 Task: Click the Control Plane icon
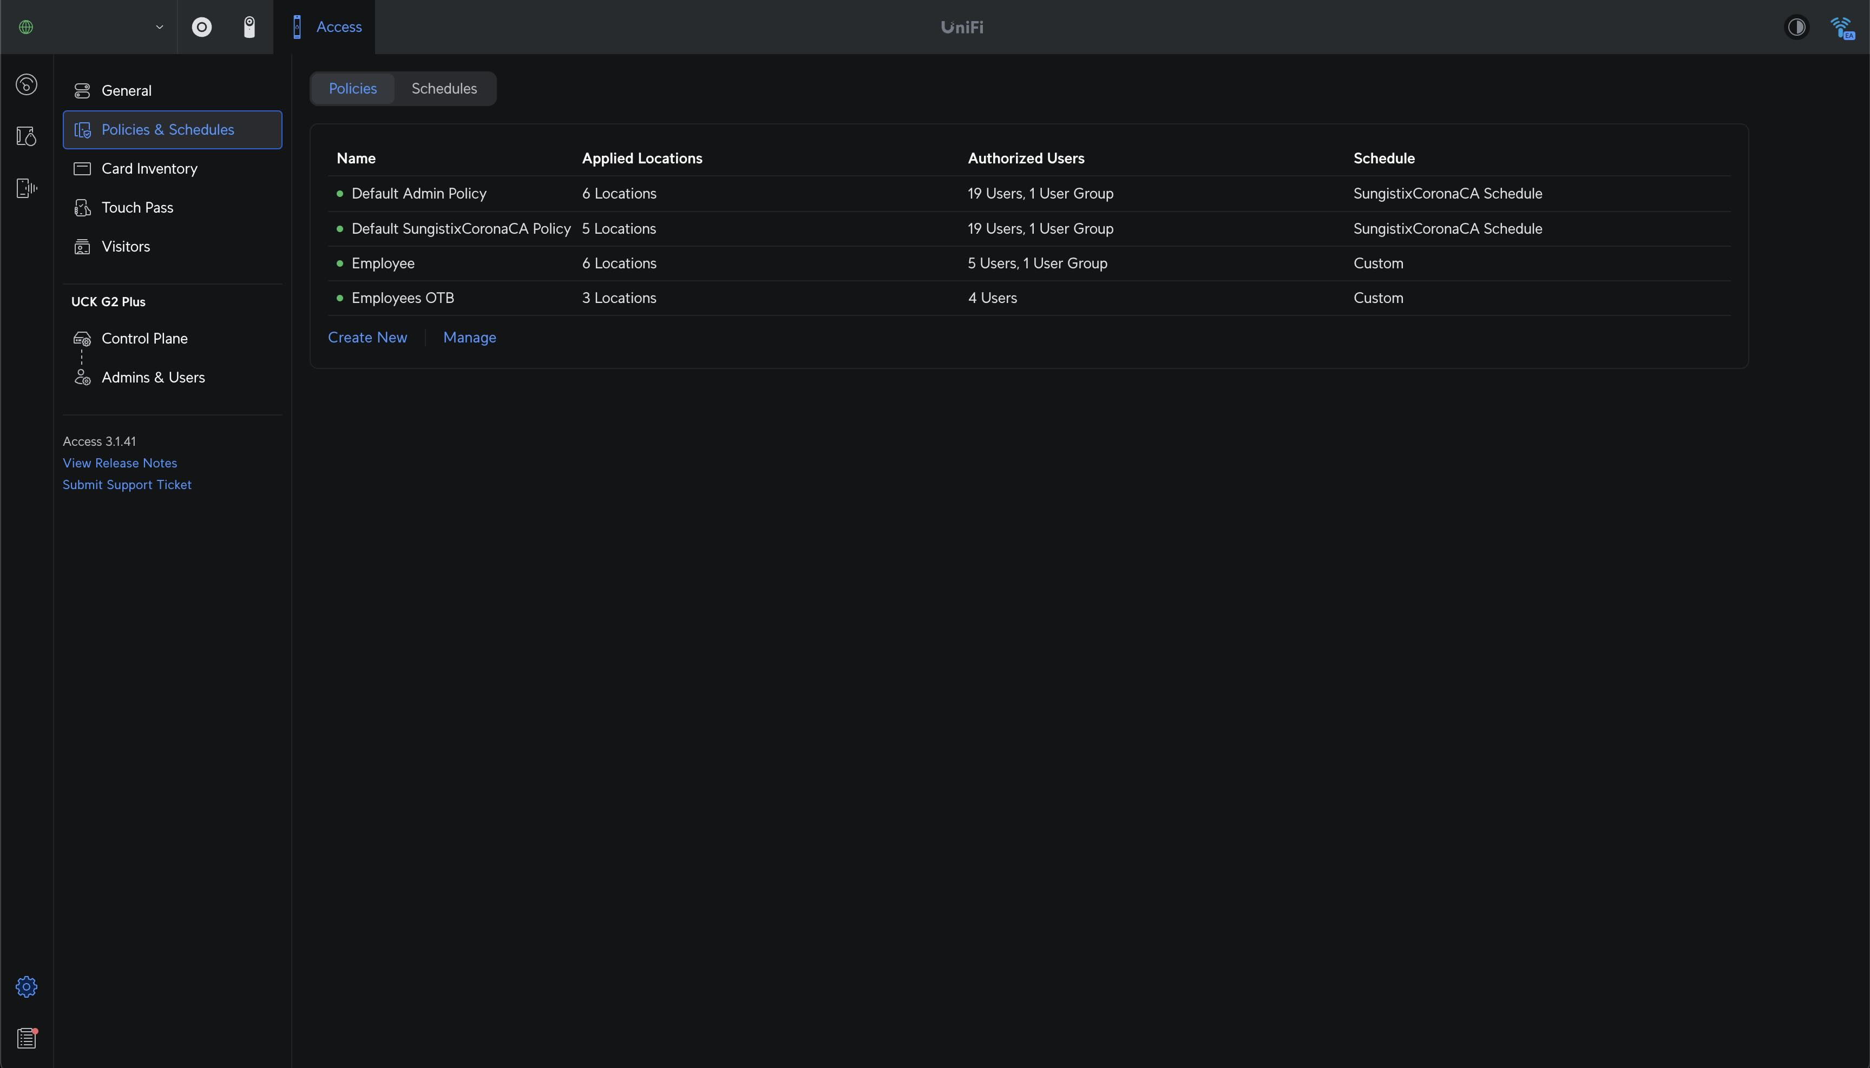tap(82, 339)
